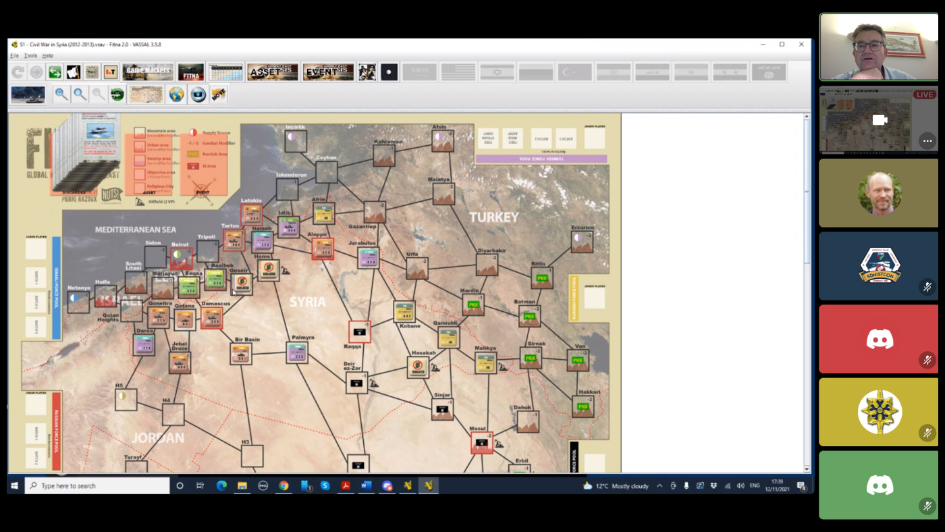Open options on the LIVE stream tile
The width and height of the screenshot is (945, 532).
pyautogui.click(x=927, y=140)
